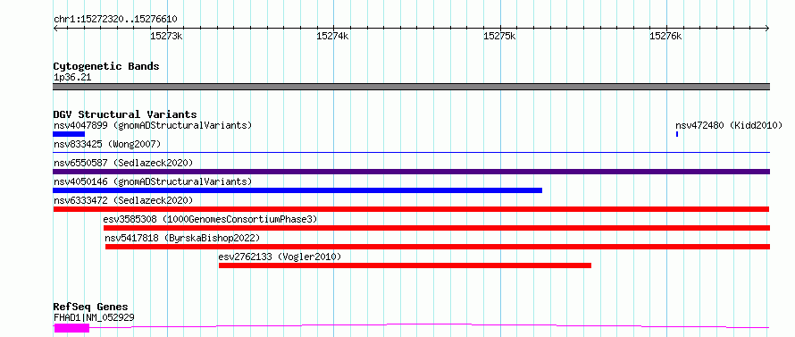This screenshot has width=795, height=337.
Task: Click the FHAD1|NM_052929 gene label
Action: click(94, 318)
